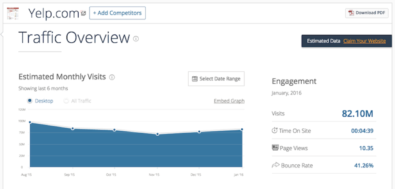Screen dimensions: 395x189
Task: Click the Aug '15 data point
Action: coord(30,122)
